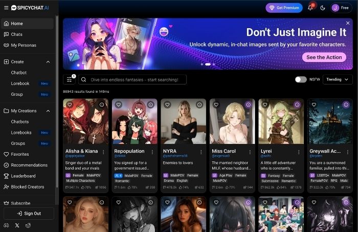358x232 pixels.
Task: Favorite Lyrei with heart icon
Action: [x=265, y=104]
